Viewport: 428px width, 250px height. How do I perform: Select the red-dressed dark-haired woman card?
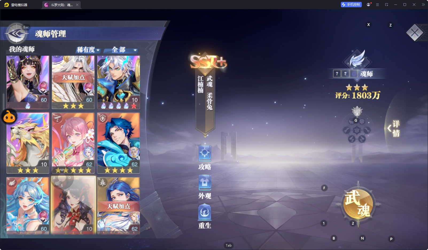(x=73, y=205)
